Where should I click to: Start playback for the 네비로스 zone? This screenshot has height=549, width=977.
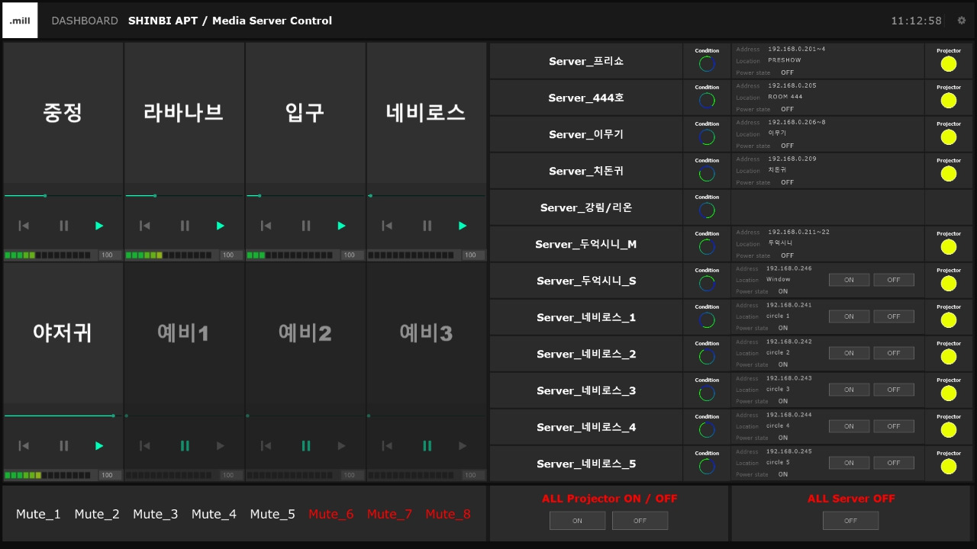point(462,225)
